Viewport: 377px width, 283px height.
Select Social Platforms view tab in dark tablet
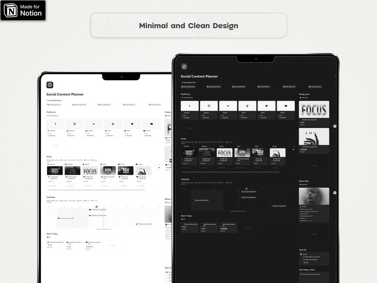187,98
